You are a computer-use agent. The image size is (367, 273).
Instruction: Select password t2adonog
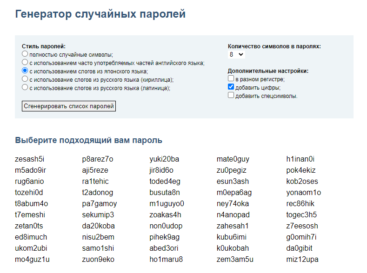98,192
